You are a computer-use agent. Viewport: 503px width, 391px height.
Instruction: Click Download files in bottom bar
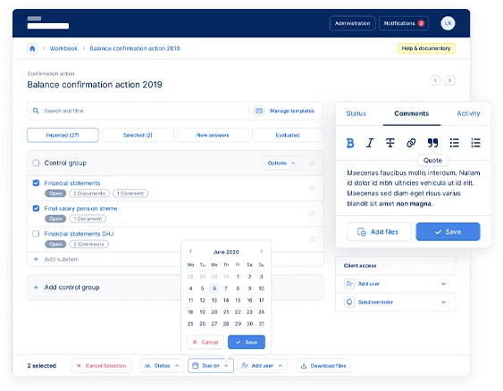click(323, 366)
